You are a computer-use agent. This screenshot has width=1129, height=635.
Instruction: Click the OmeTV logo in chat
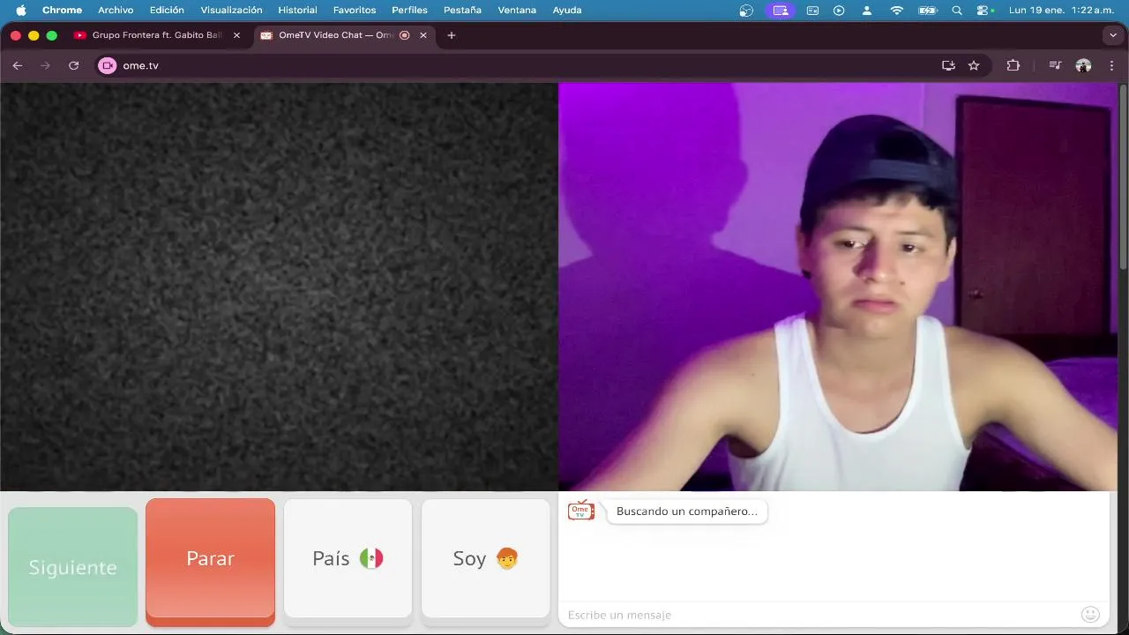(x=580, y=511)
